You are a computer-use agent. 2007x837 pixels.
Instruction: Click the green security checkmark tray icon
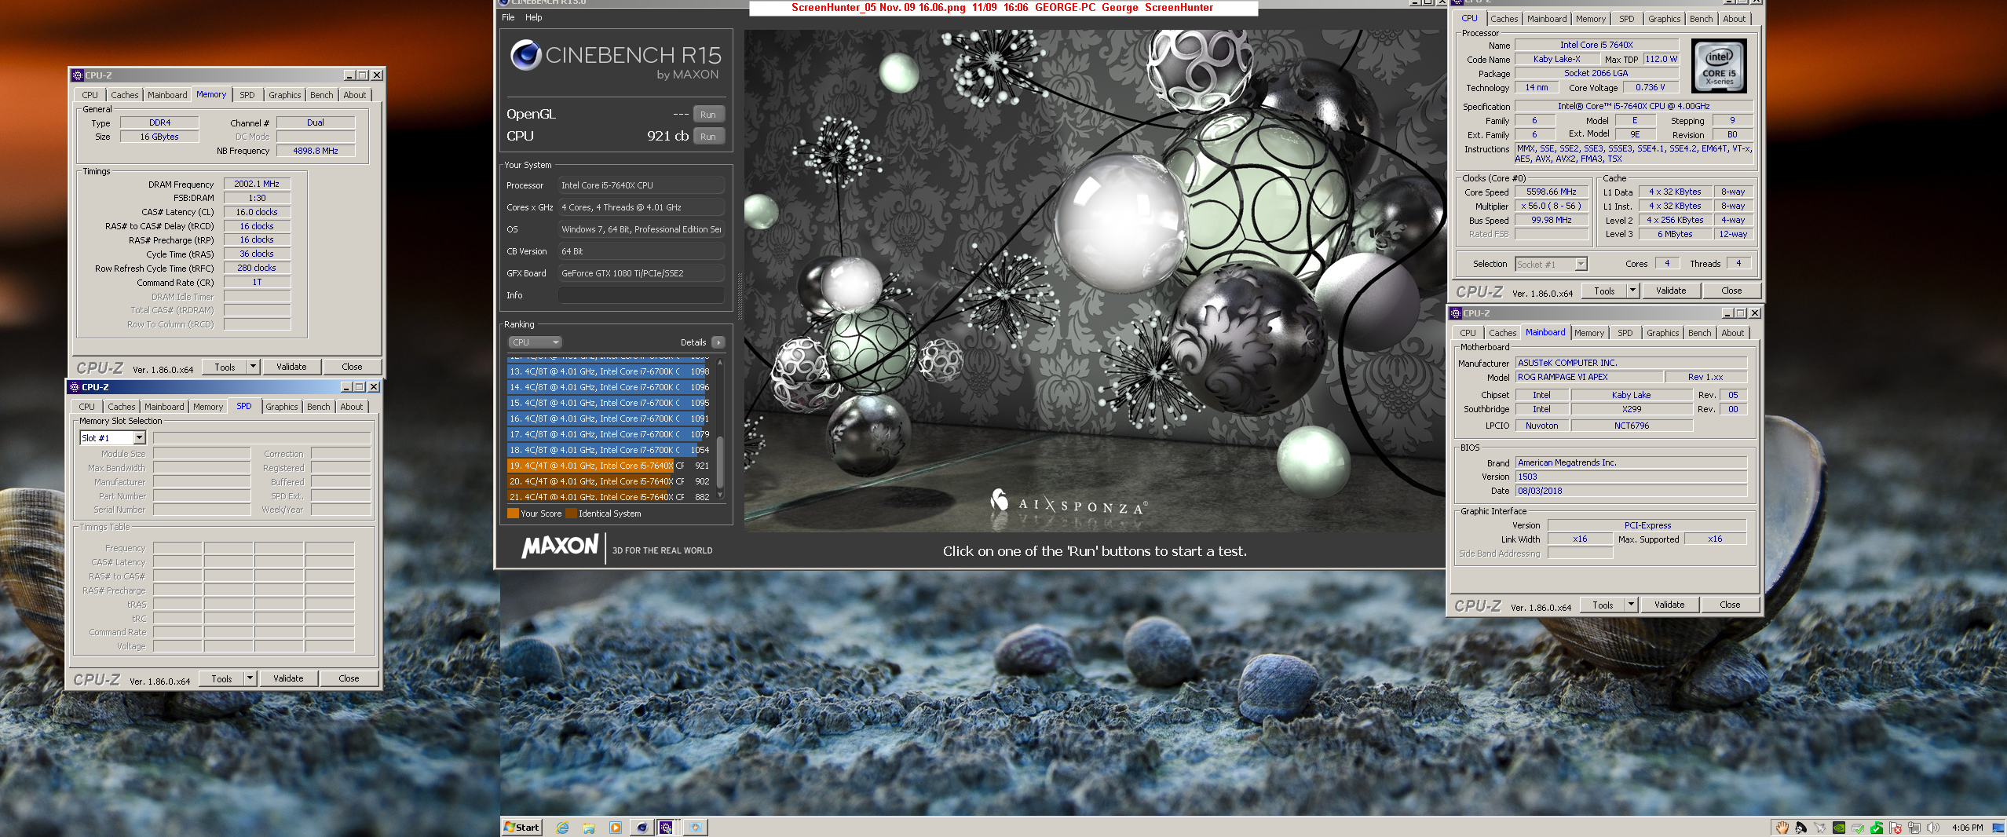coord(1877,828)
